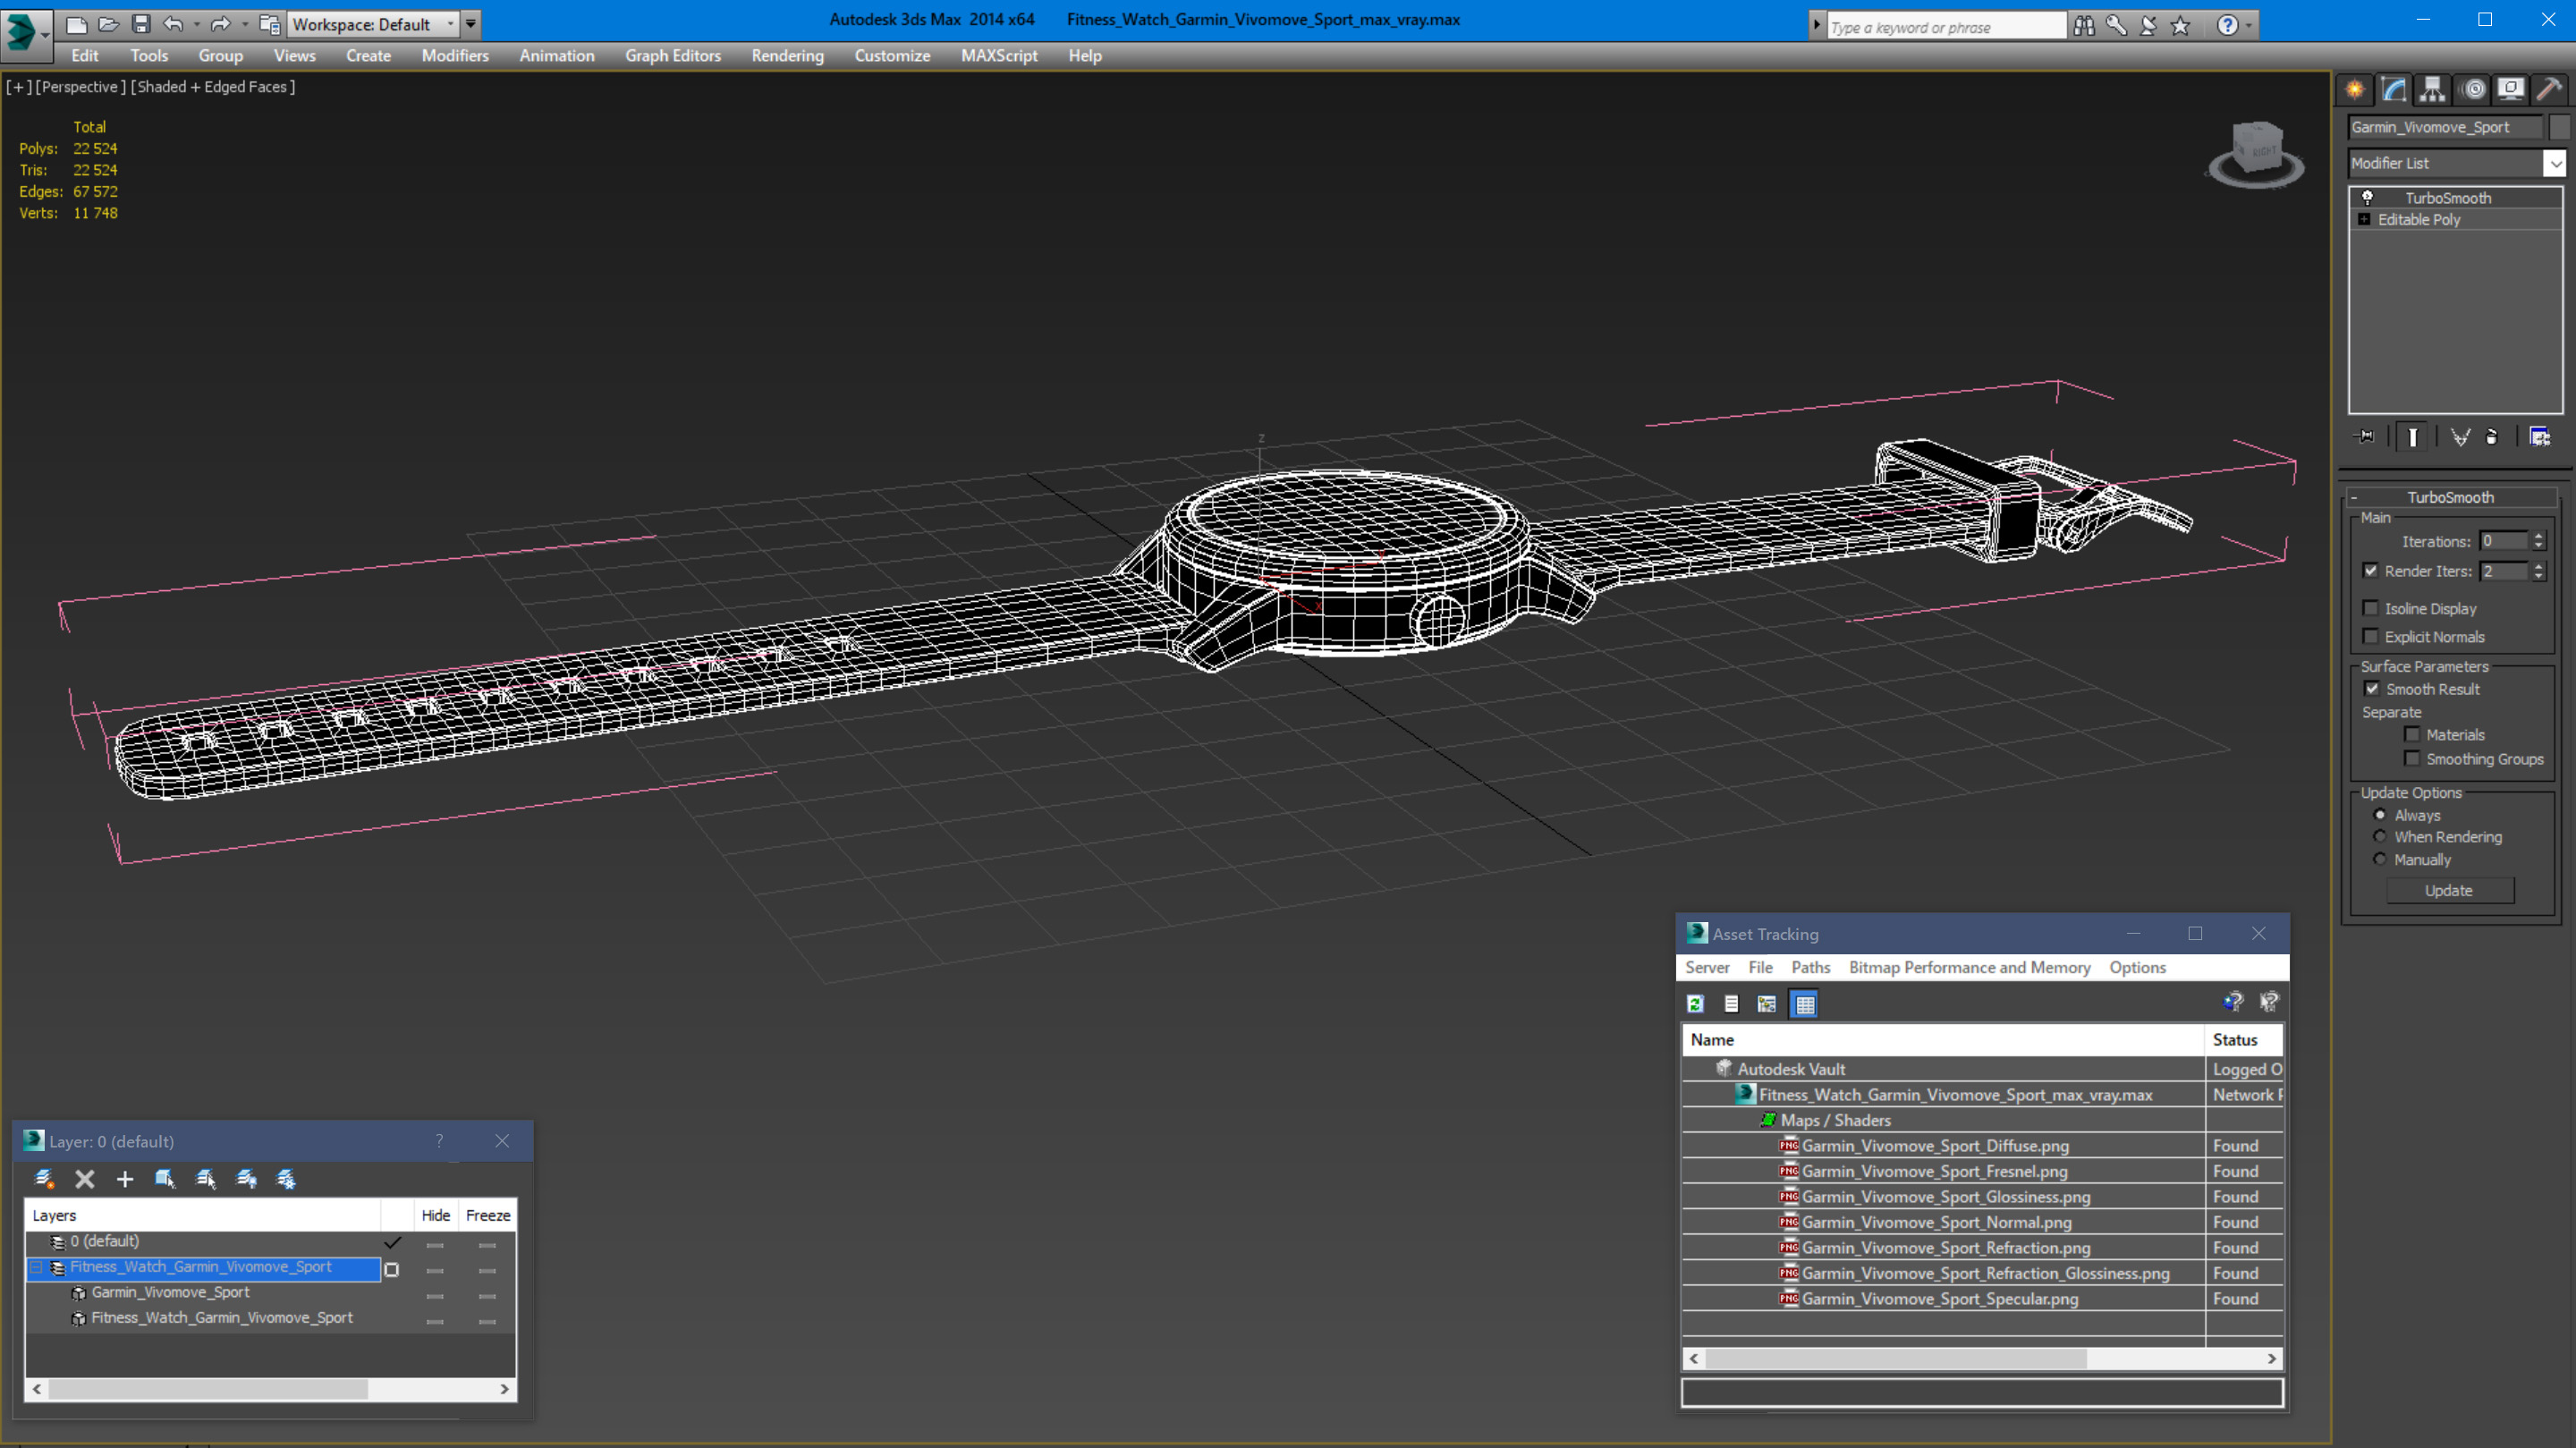Click the Perspective viewport label

coord(80,87)
